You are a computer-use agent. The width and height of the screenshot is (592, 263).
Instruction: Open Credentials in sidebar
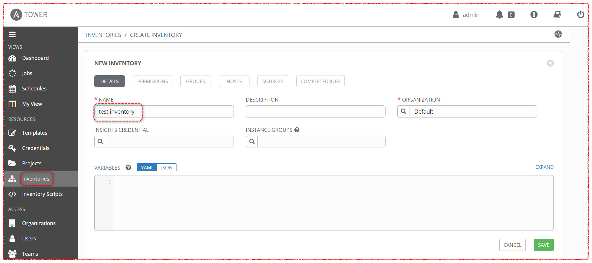[x=36, y=148]
